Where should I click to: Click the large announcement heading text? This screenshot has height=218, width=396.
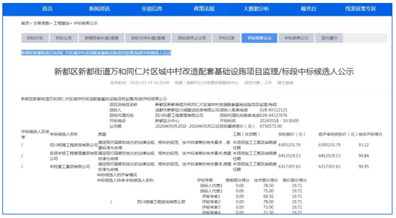[x=204, y=72]
